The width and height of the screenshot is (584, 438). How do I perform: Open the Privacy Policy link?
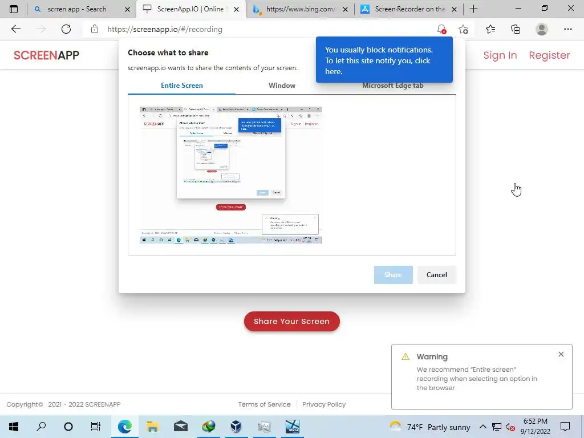pyautogui.click(x=324, y=404)
